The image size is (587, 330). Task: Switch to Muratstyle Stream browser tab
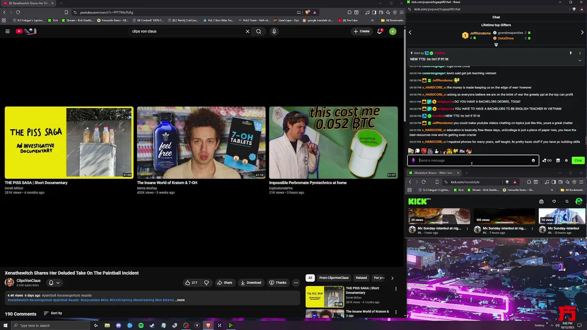pos(433,173)
